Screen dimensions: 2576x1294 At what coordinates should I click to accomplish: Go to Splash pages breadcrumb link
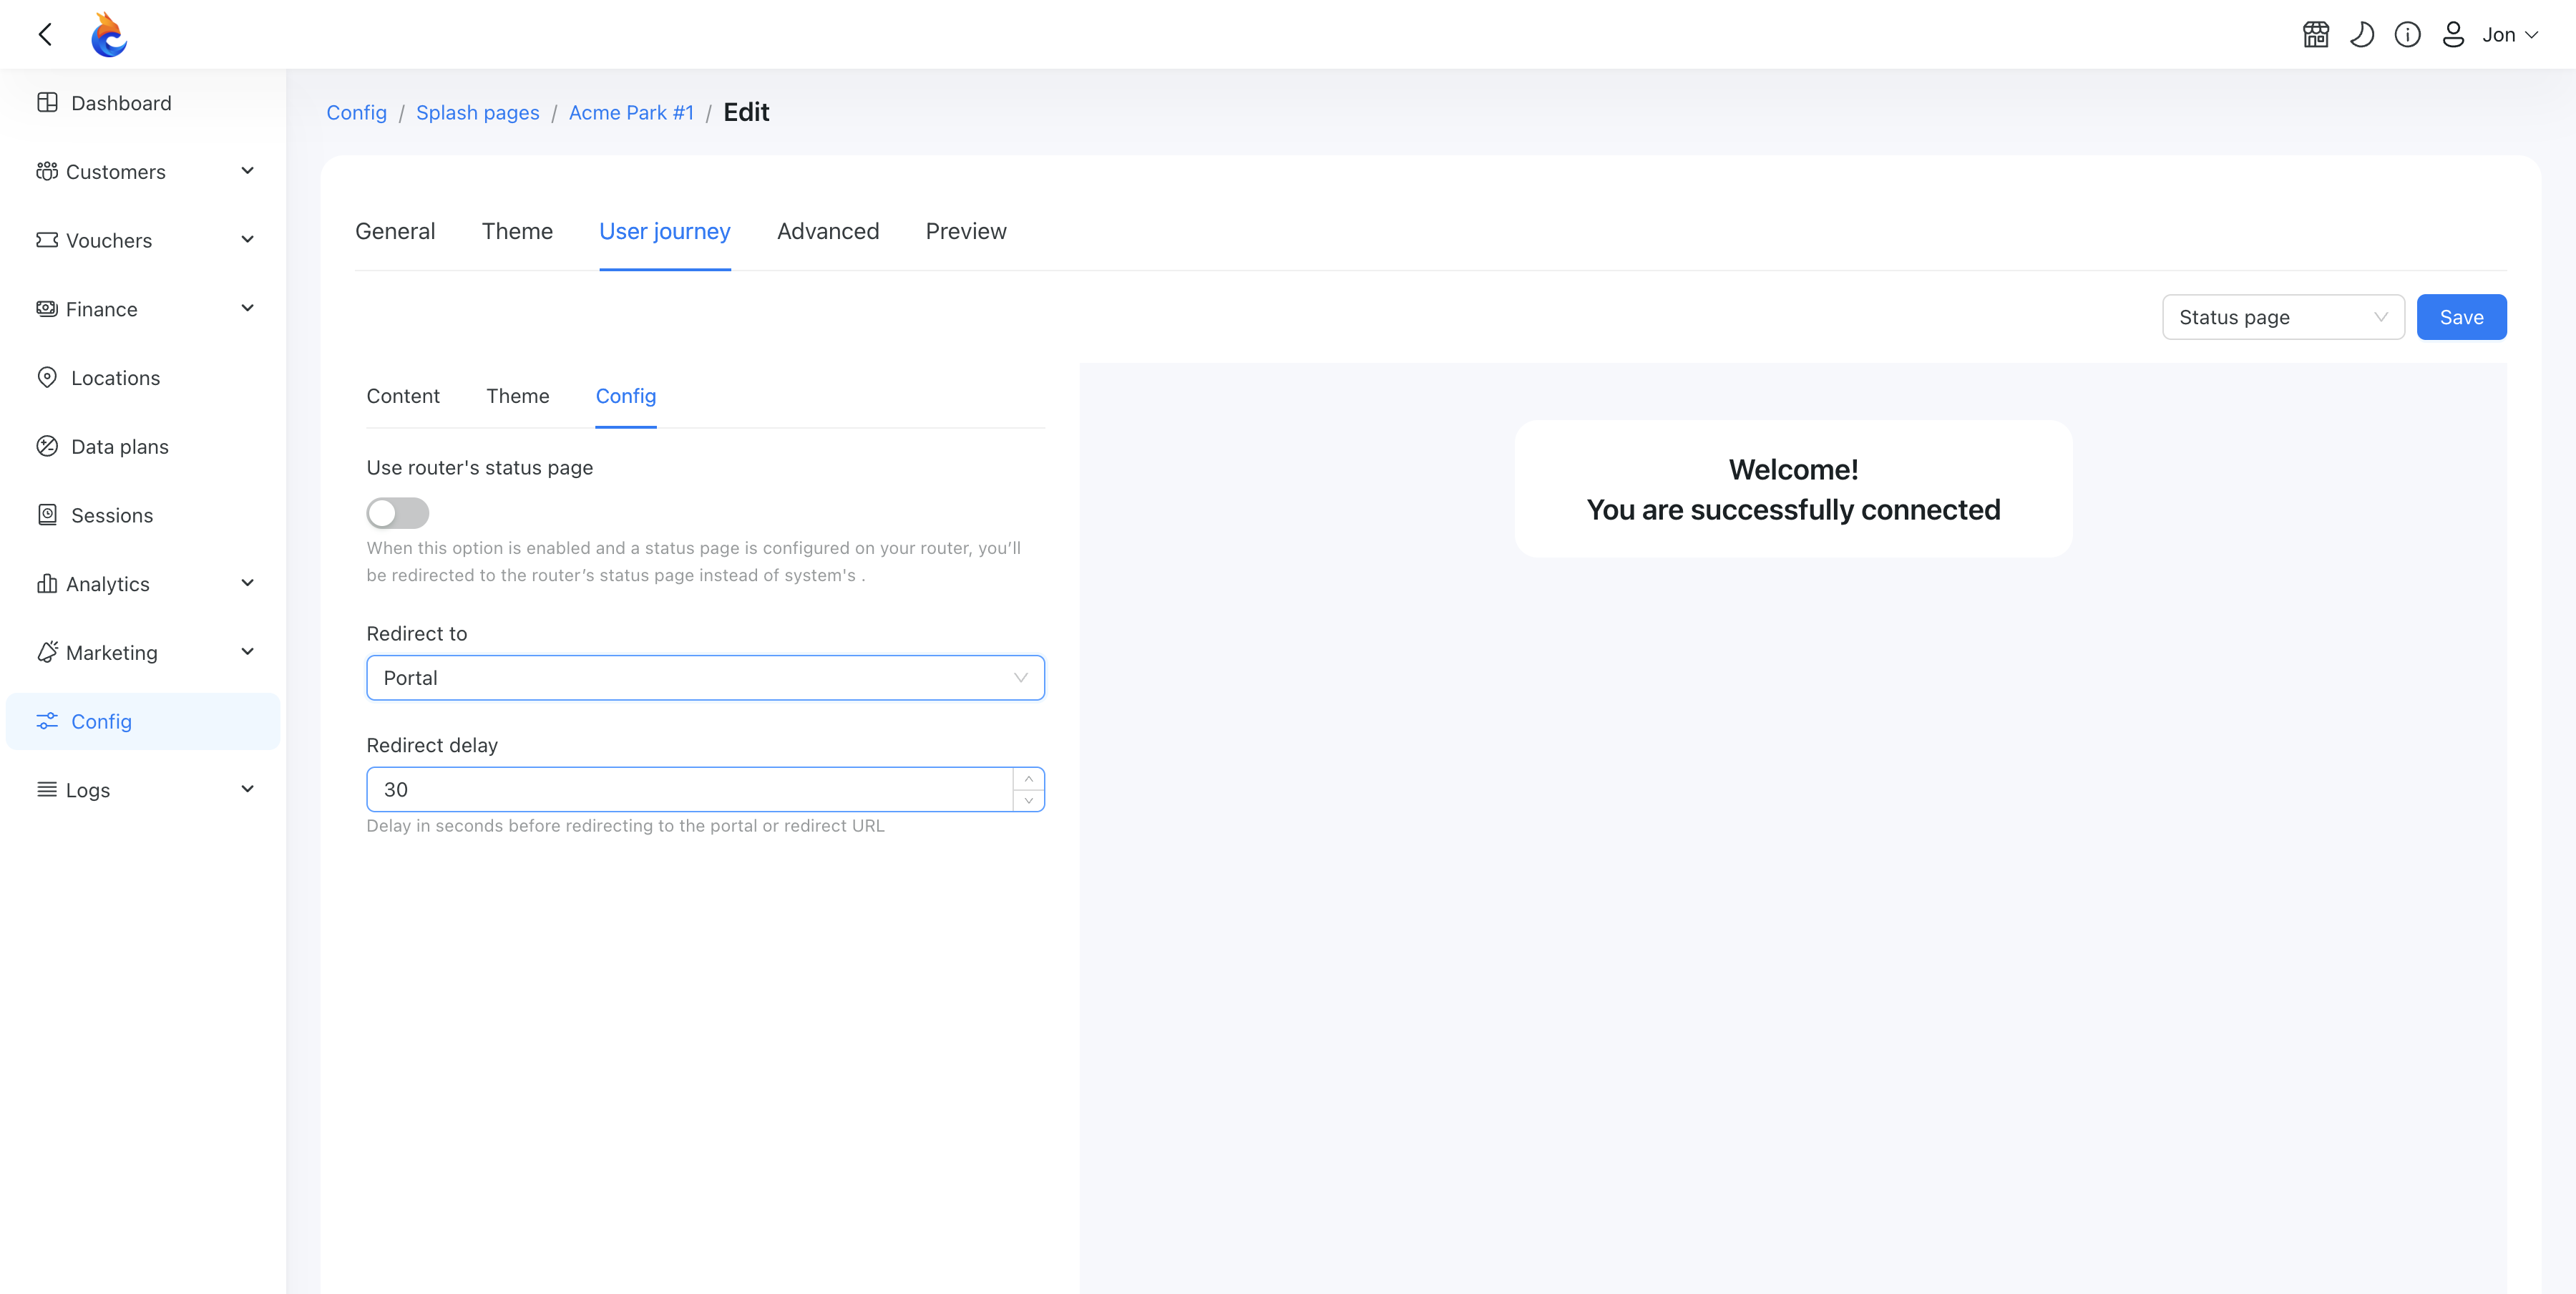click(x=478, y=112)
